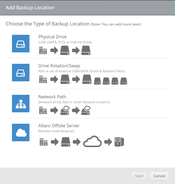Screen dimensions: 175x184
Task: Click the RDX external drives description text
Action: 82,71
